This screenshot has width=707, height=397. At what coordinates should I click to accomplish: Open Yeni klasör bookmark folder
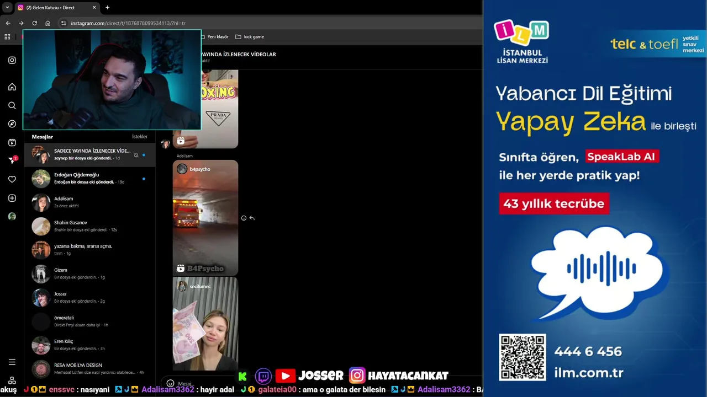(x=214, y=37)
